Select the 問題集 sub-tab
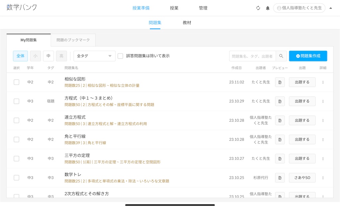Image resolution: width=340 pixels, height=208 pixels. point(155,23)
